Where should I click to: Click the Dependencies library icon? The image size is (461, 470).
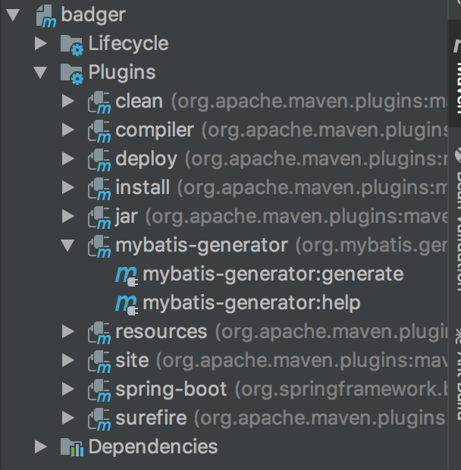[x=71, y=447]
